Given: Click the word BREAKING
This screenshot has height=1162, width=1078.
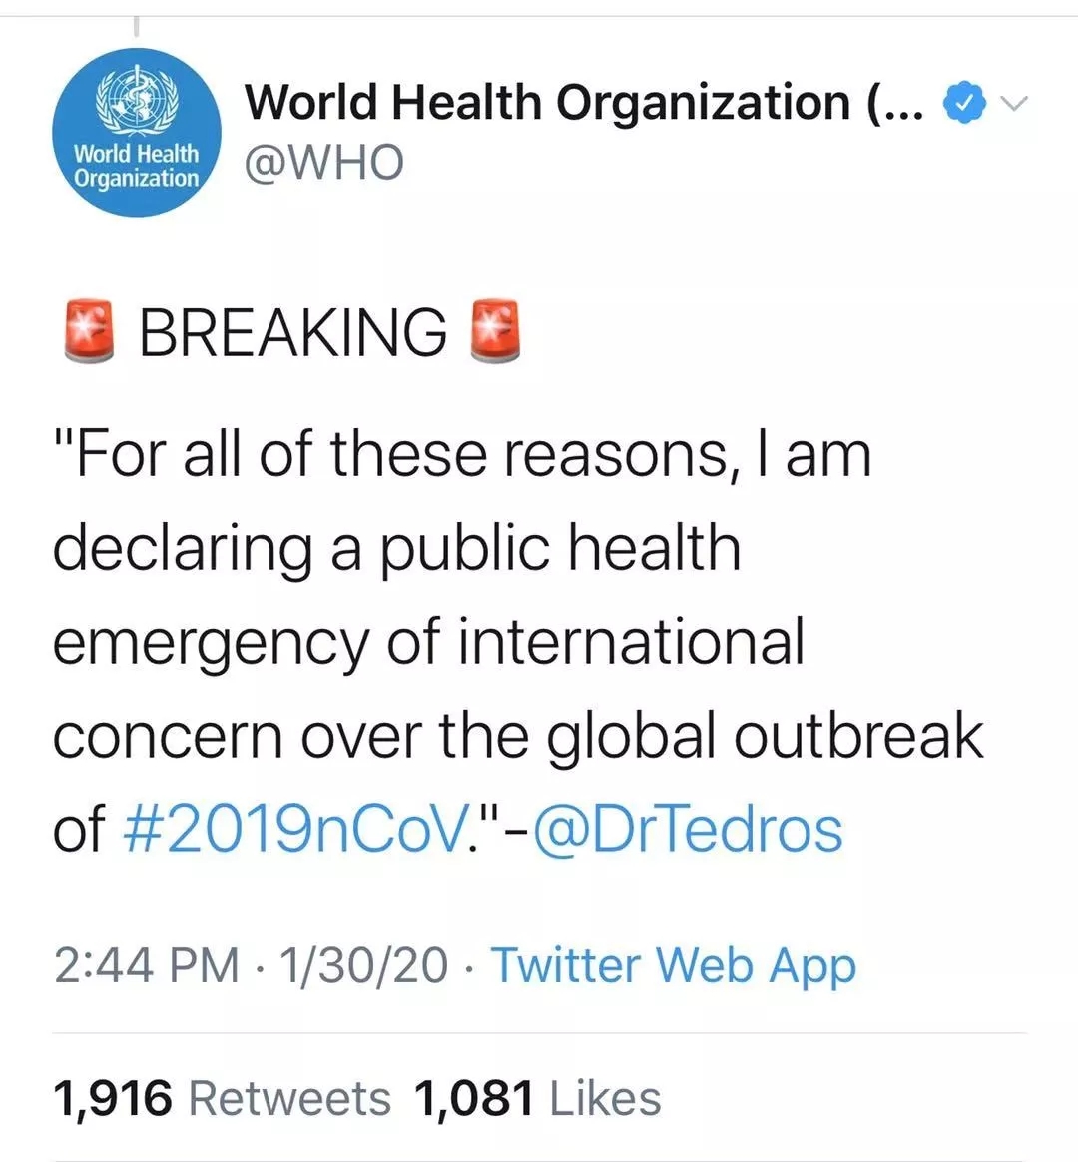Looking at the screenshot, I should [292, 332].
